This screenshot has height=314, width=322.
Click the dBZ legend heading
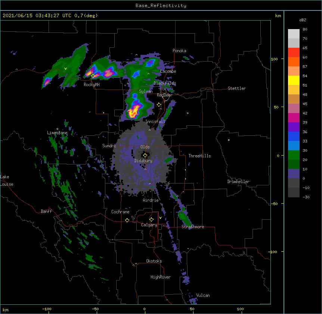(303, 20)
